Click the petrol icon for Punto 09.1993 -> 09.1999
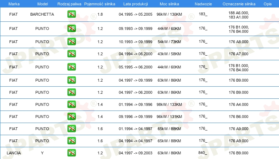Screen dimensions: 279x159 71,29
